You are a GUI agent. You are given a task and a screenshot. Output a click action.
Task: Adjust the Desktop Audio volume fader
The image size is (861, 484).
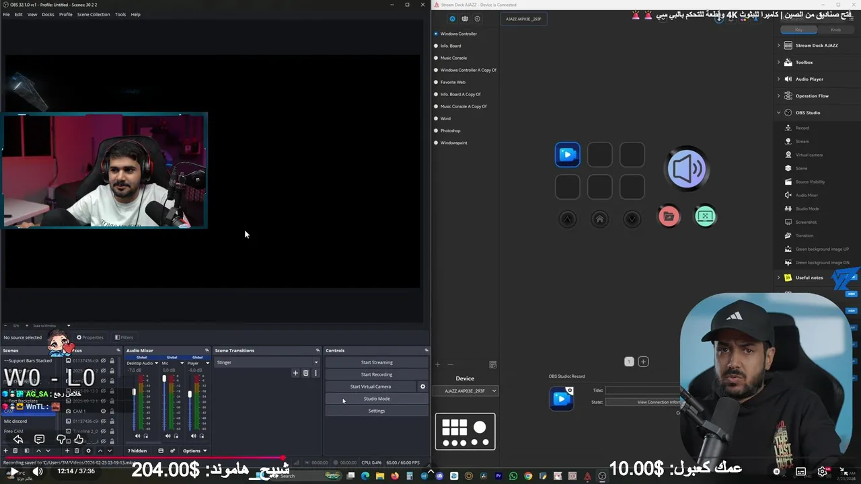(x=134, y=392)
